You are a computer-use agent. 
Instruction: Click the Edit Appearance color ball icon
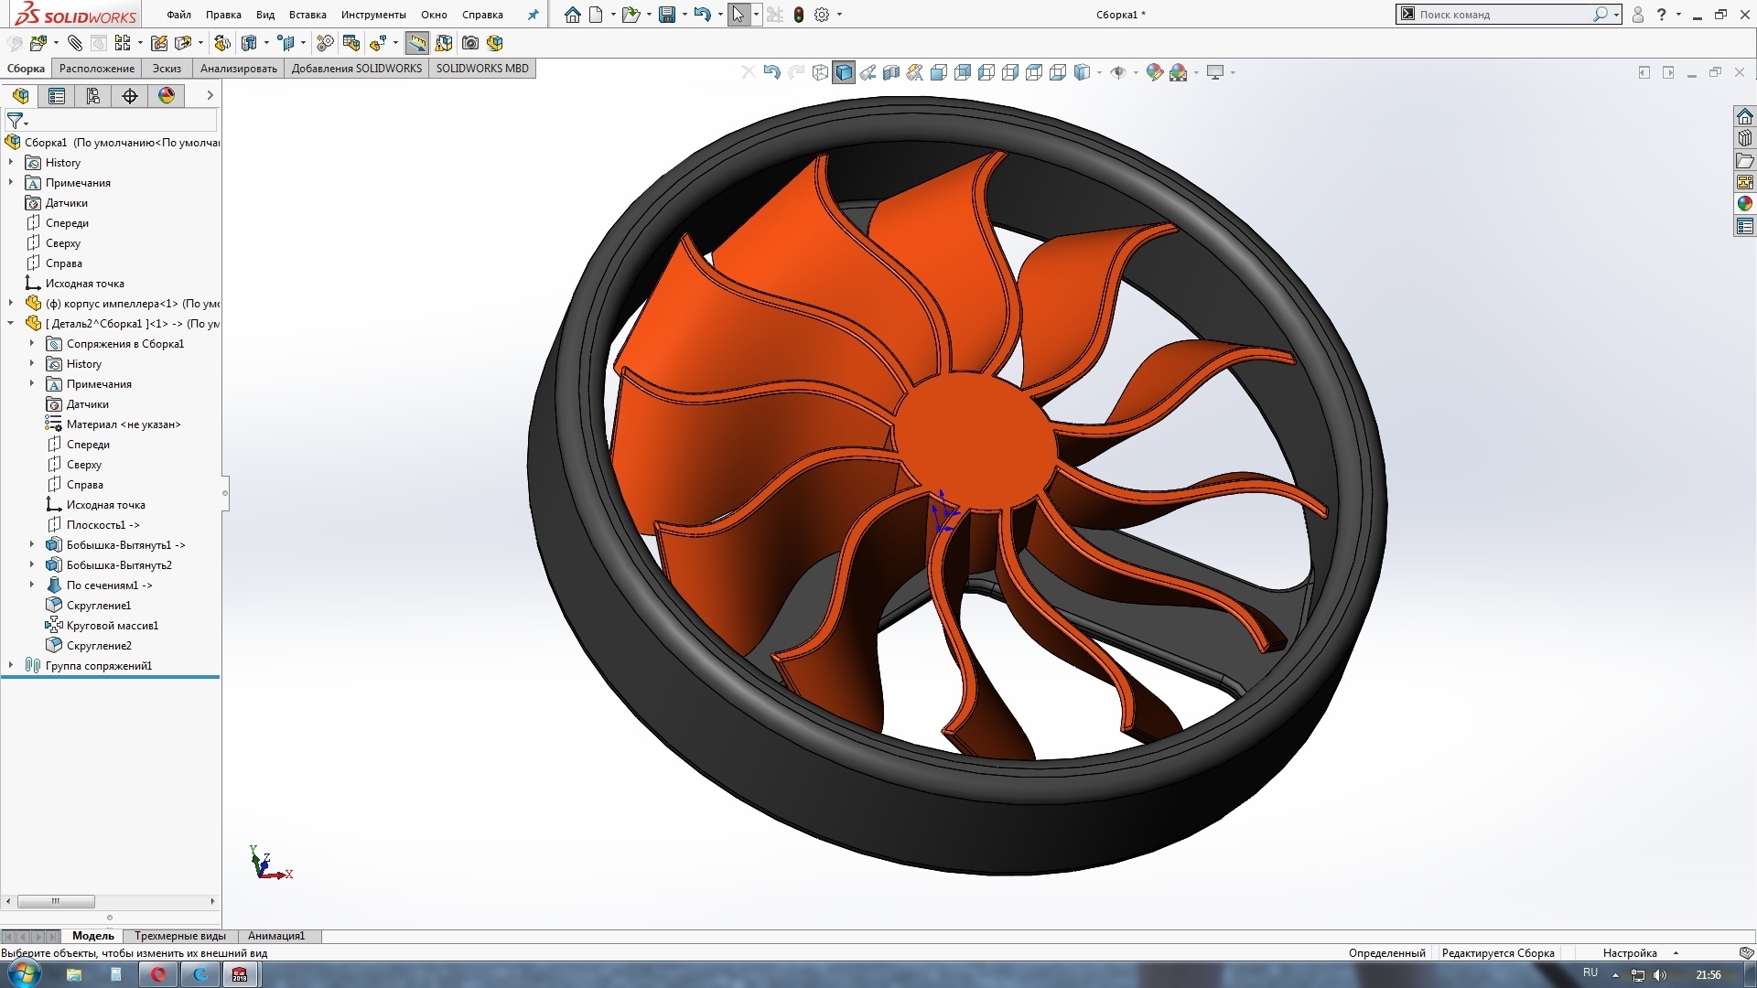(x=1154, y=72)
